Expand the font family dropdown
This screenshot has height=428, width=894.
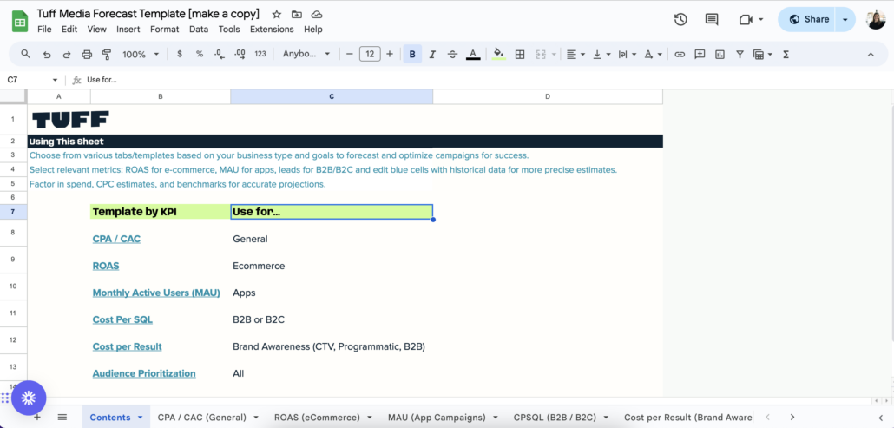[x=306, y=54]
